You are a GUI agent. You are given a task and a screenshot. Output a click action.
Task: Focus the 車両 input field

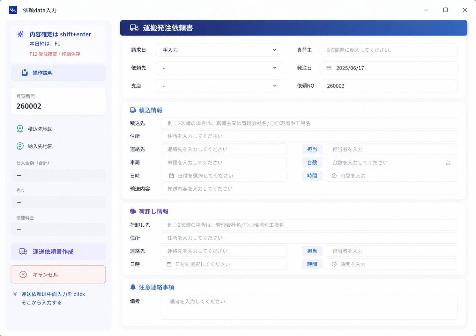tap(224, 163)
